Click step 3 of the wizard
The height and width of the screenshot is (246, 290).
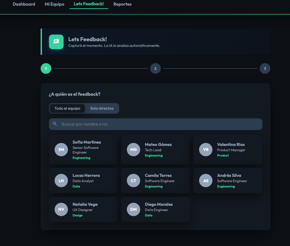[265, 68]
